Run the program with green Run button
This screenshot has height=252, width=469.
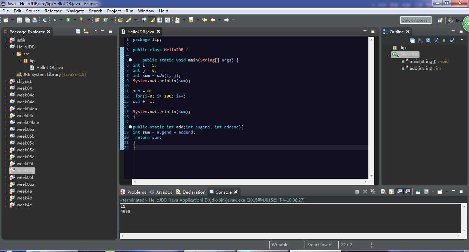tap(68, 20)
